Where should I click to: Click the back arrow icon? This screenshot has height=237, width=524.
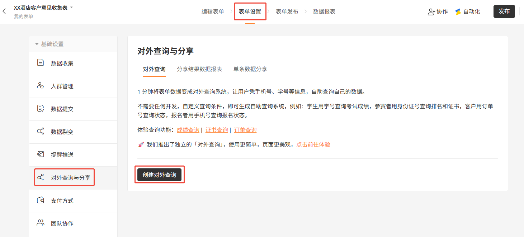pyautogui.click(x=4, y=11)
